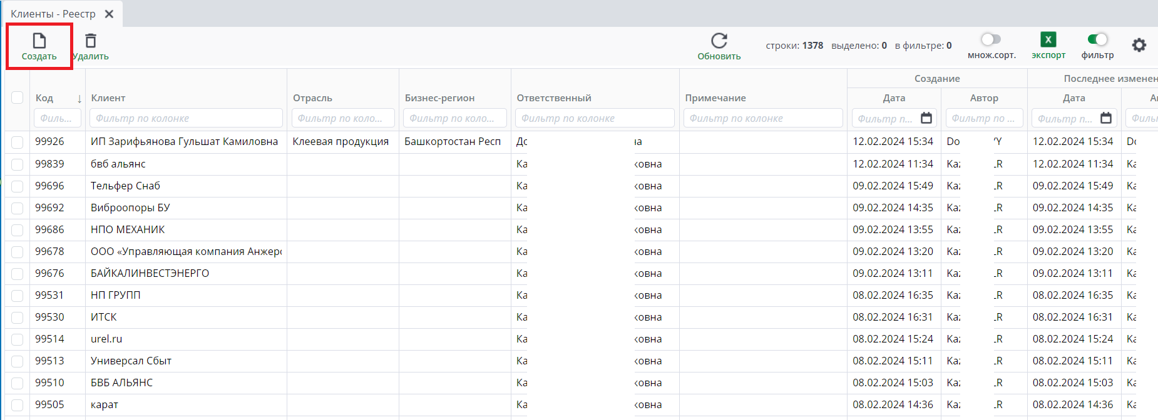The image size is (1158, 420).
Task: Click sort arrow in Код column
Action: click(79, 99)
